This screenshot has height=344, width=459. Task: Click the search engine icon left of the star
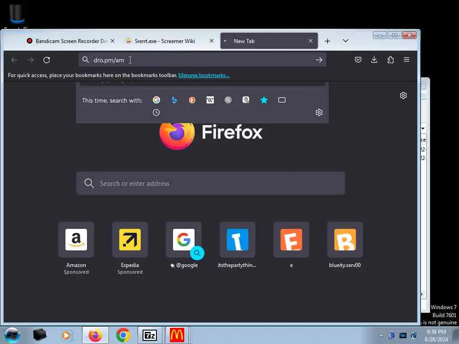pyautogui.click(x=246, y=100)
